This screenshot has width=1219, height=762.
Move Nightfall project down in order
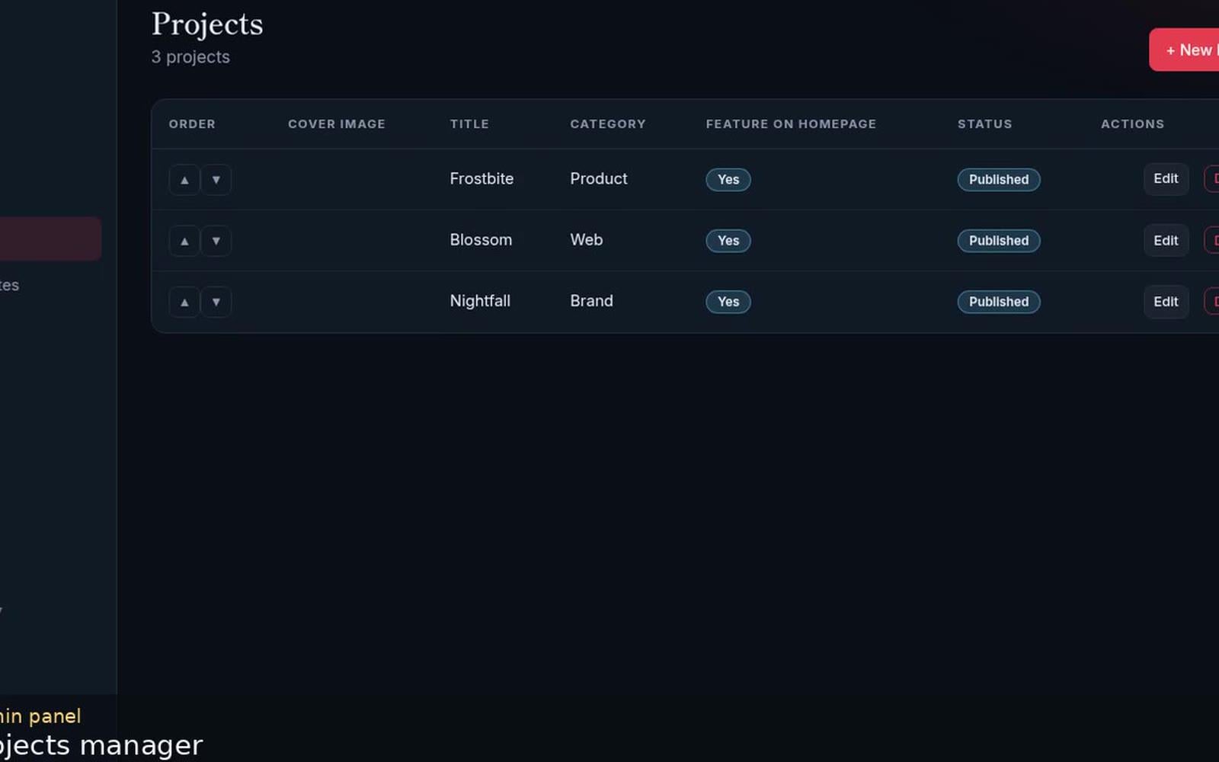tap(216, 302)
